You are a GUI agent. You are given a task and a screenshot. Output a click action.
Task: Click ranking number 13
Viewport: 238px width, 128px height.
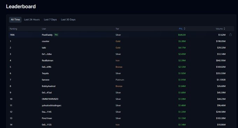coord(11,118)
